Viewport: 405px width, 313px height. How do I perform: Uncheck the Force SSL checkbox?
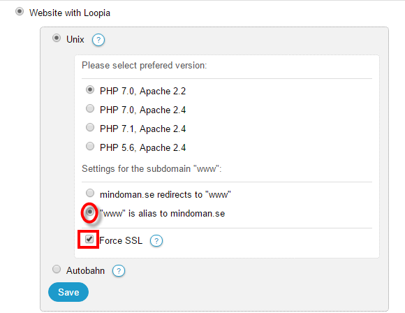(89, 239)
